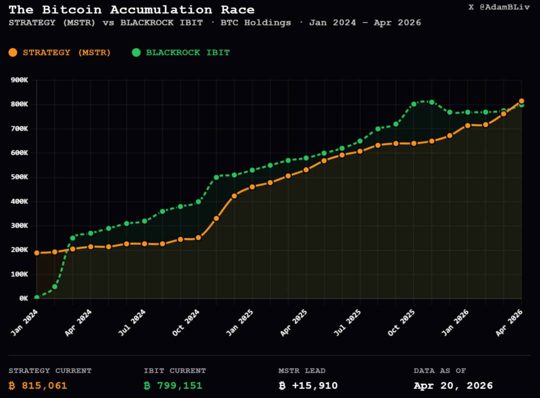
Task: Click the Jul 2025 x-axis label
Action: [347, 322]
